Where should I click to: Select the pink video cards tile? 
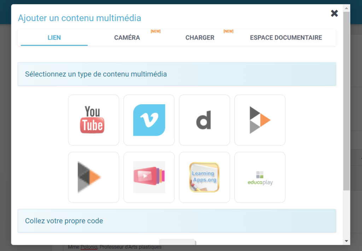point(149,177)
